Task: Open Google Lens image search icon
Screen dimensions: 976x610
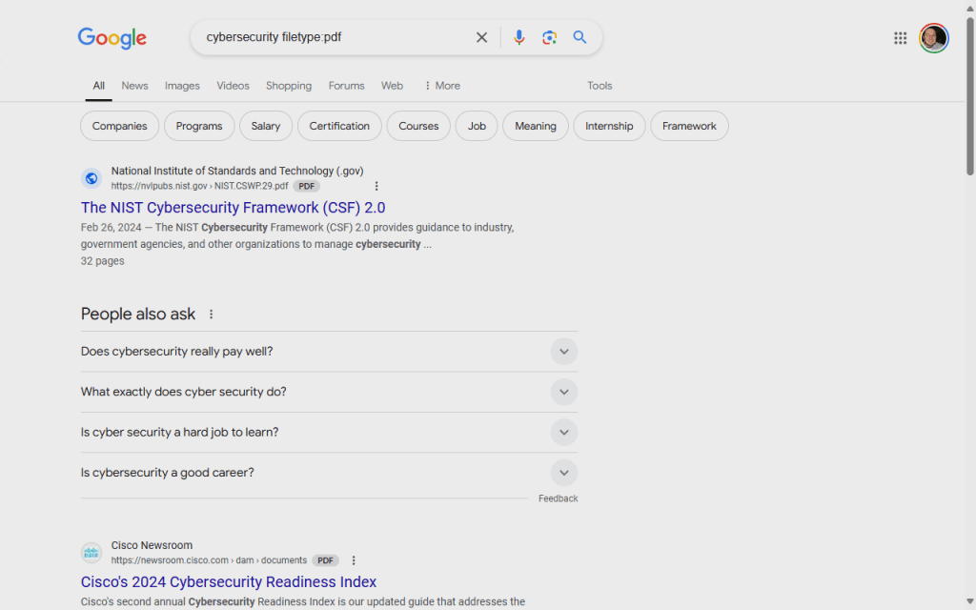Action: [x=549, y=37]
